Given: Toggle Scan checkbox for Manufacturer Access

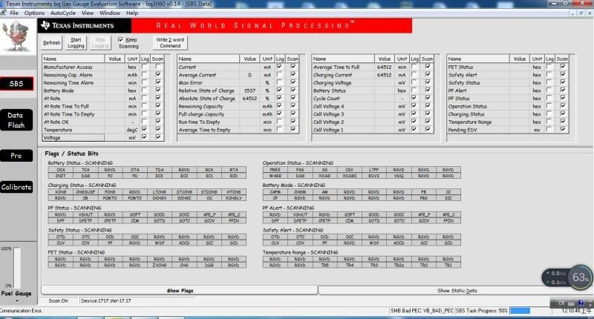Looking at the screenshot, I should click(x=158, y=67).
